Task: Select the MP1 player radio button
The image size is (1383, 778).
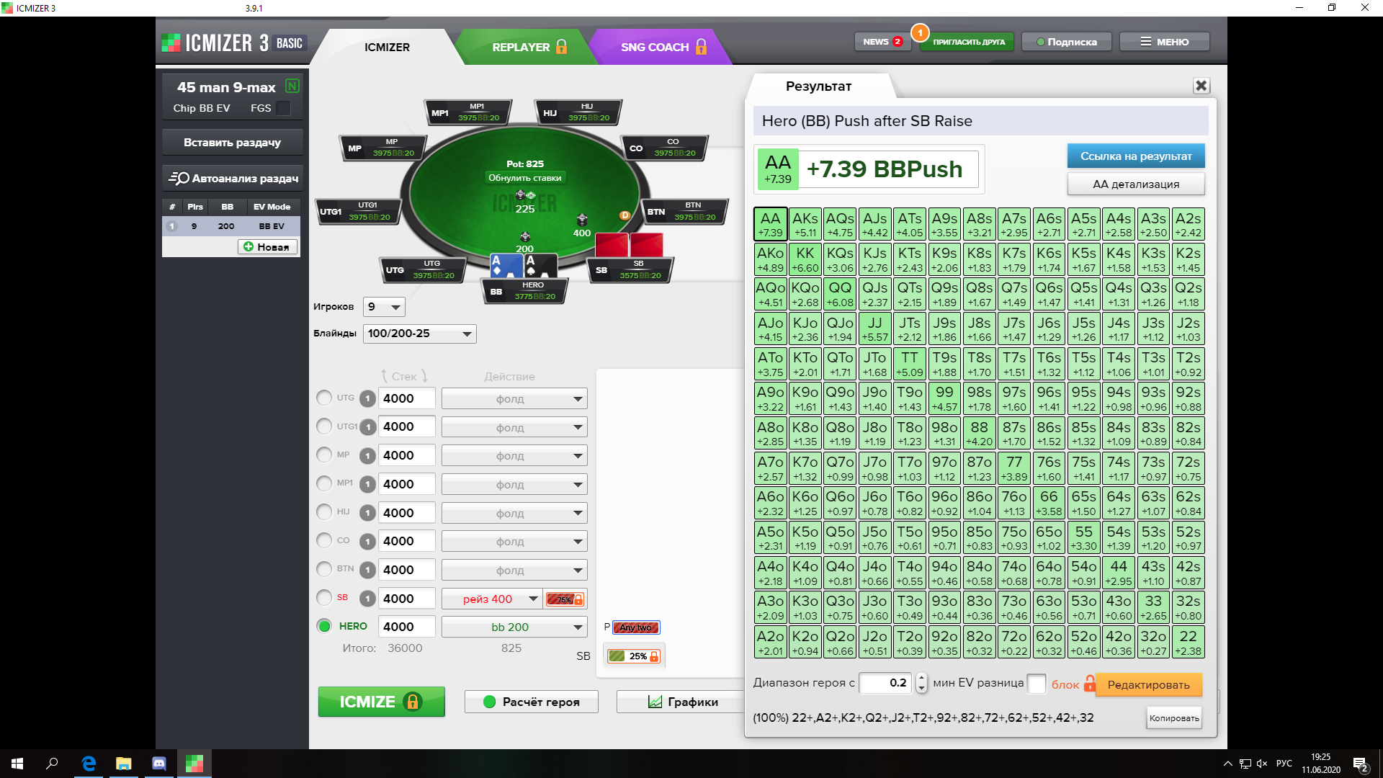Action: 324,483
